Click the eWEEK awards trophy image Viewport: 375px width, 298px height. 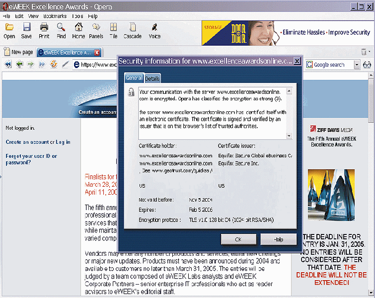tap(331, 195)
